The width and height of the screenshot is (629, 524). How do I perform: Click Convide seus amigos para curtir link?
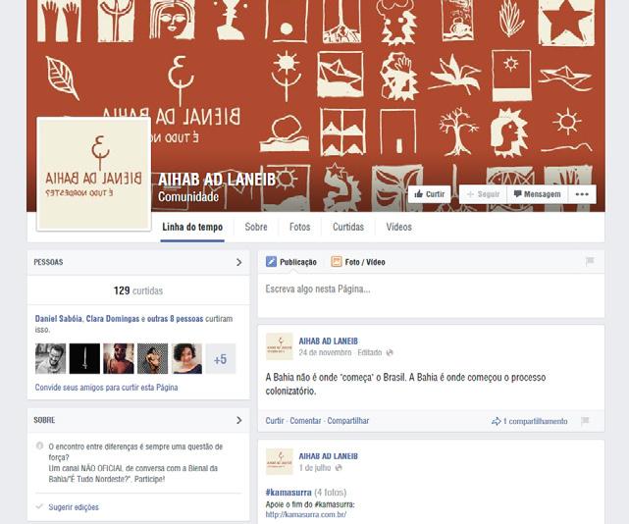click(106, 388)
